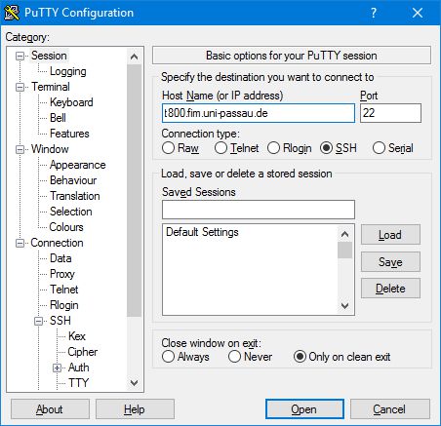Click the PuTTY icon in title bar
441x426 pixels.
point(12,13)
